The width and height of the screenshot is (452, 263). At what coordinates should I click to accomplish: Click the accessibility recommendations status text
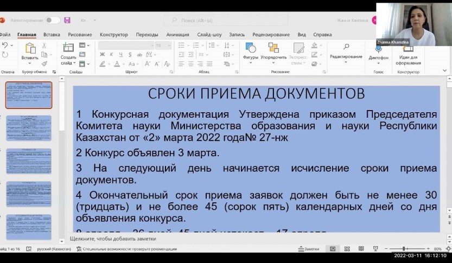[129, 249]
